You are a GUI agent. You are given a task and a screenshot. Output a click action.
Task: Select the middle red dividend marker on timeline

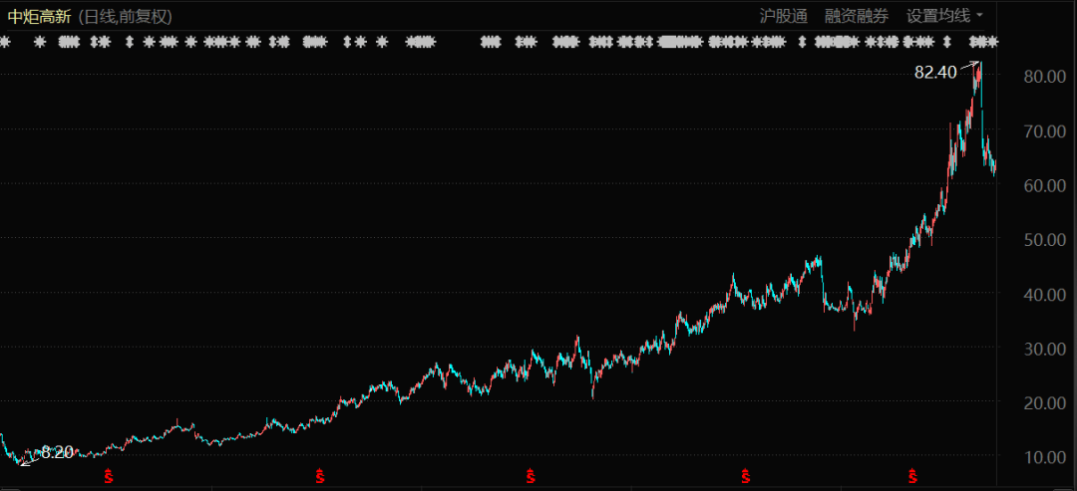(x=532, y=478)
